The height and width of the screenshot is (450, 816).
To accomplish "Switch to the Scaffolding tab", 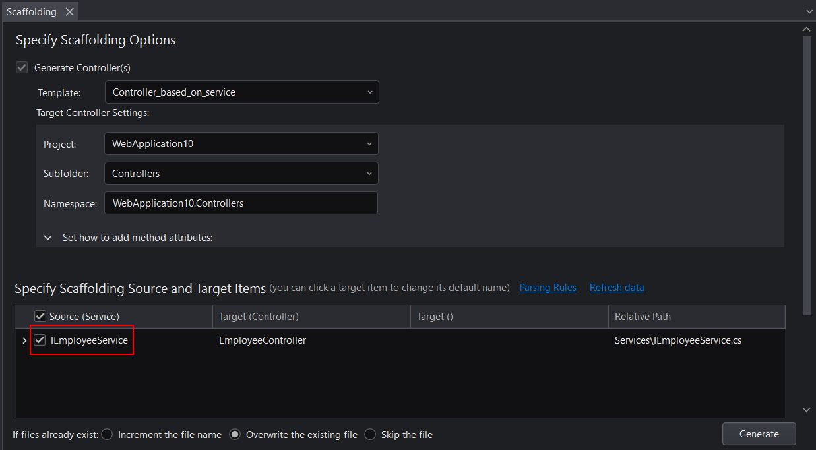I will [x=32, y=12].
